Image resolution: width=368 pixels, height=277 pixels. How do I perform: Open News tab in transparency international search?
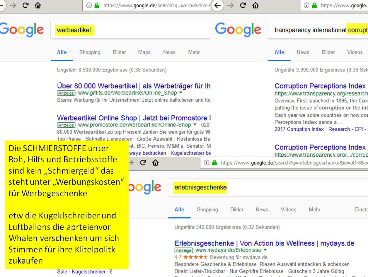pyautogui.click(x=303, y=52)
